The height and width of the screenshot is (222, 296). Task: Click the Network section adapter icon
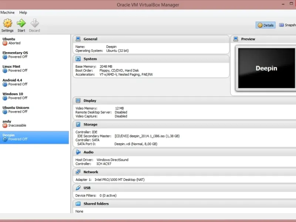tap(78, 172)
